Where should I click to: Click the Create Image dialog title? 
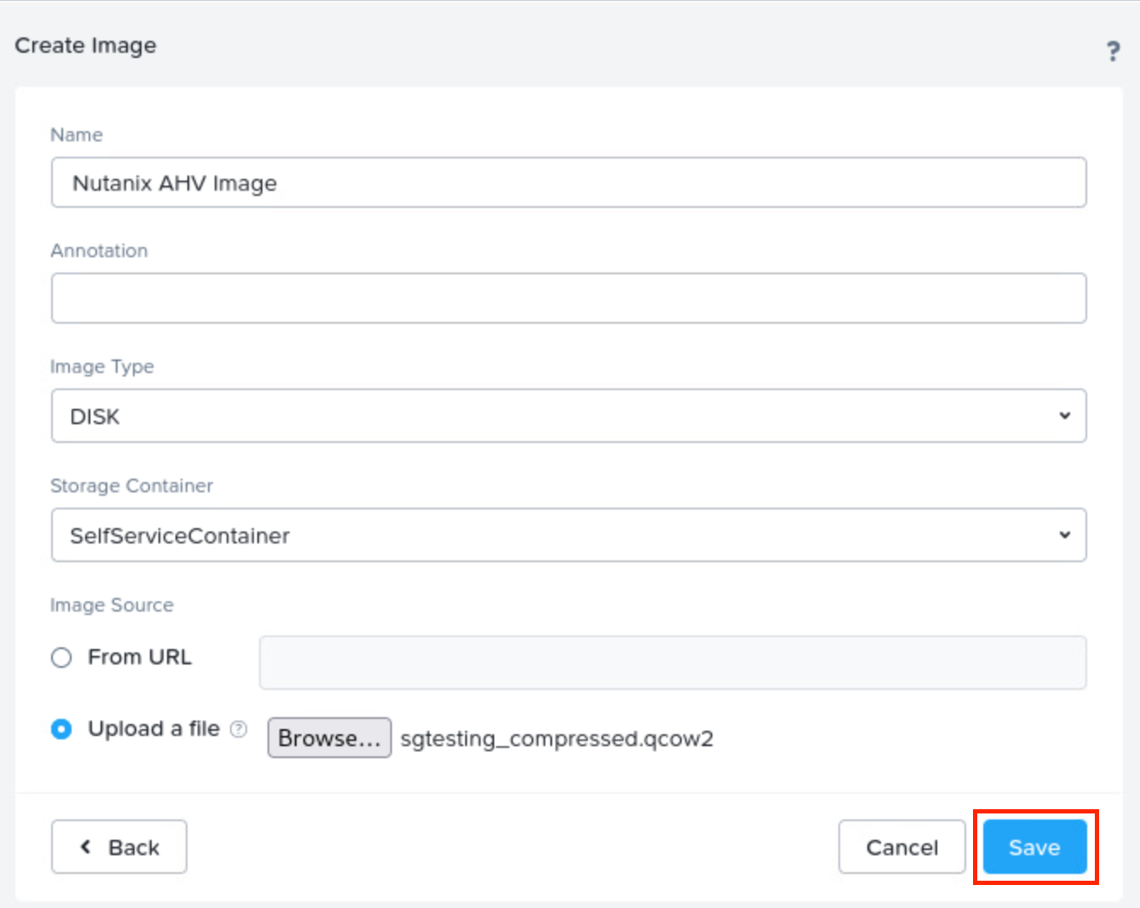(x=84, y=45)
